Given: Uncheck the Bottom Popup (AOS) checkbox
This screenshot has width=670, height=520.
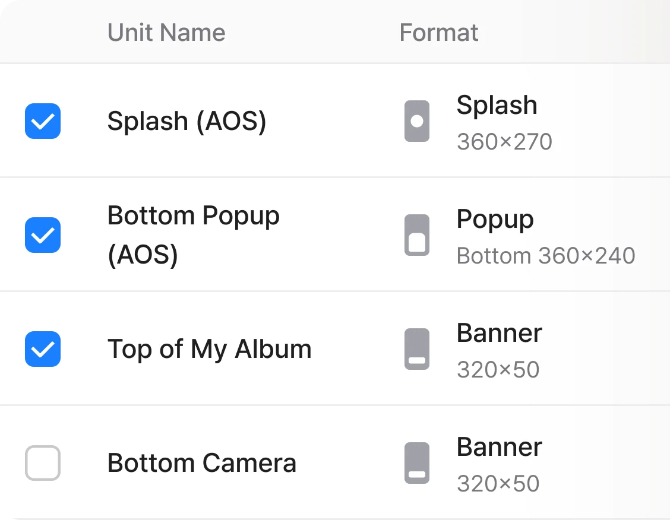Looking at the screenshot, I should pos(43,235).
